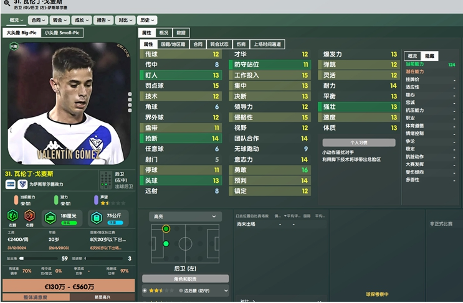Screen dimensions: 463x303
Task: Open the 伤病 sub-tab
Action: tap(241, 44)
